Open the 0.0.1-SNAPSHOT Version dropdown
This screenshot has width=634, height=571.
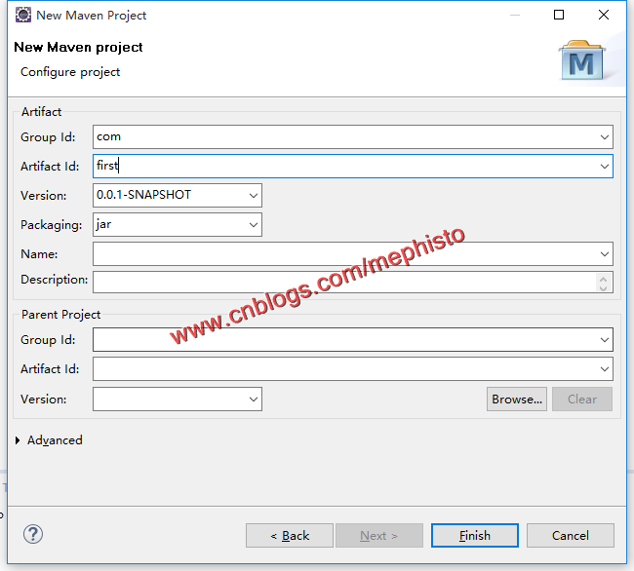[254, 196]
